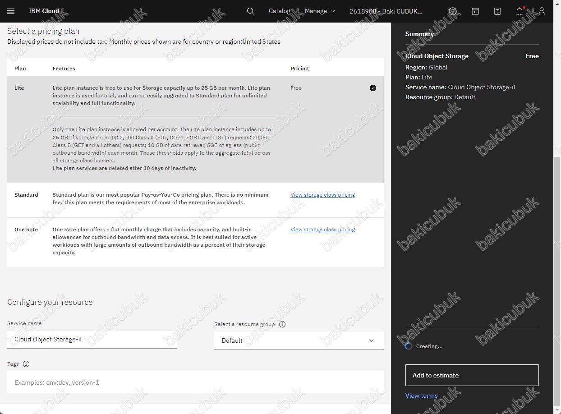Viewport: 561px width, 414px height.
Task: Open the resource group Default dropdown
Action: (299, 340)
